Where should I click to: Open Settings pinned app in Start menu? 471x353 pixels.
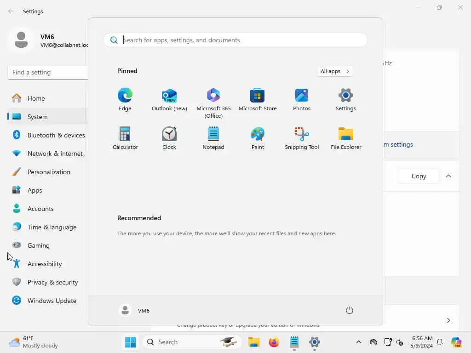point(346,100)
